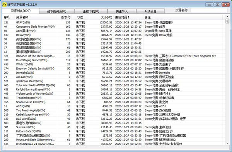Click 未下载 status in GTAV row
Image resolution: width=232 pixels, height=152 pixels.
(80, 23)
